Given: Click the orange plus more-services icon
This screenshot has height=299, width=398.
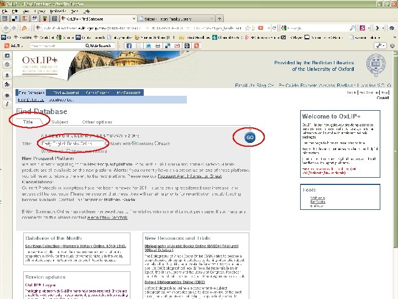Looking at the screenshot, I should click(x=196, y=46).
